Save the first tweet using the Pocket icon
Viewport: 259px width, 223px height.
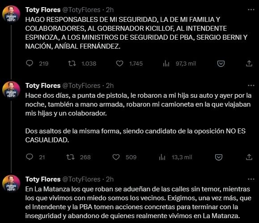[221, 64]
